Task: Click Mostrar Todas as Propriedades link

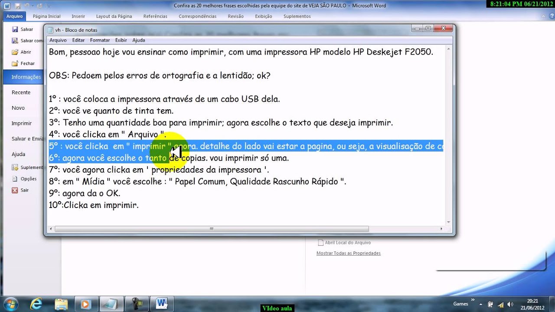Action: coord(349,253)
